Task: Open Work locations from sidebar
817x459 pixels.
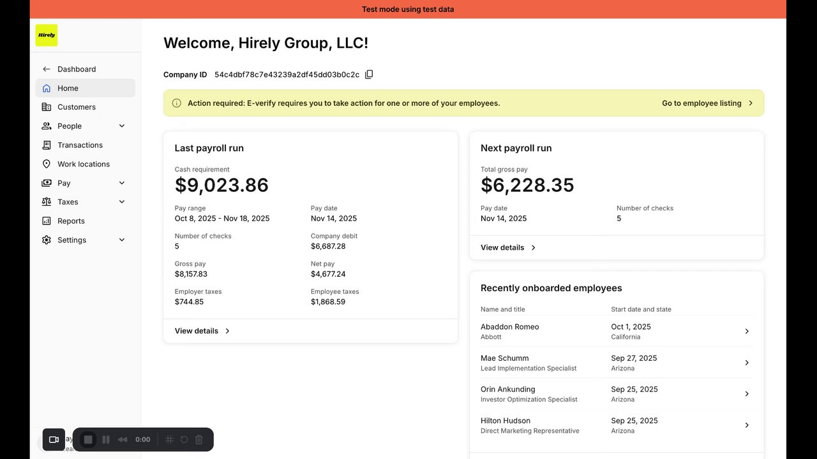Action: point(83,164)
